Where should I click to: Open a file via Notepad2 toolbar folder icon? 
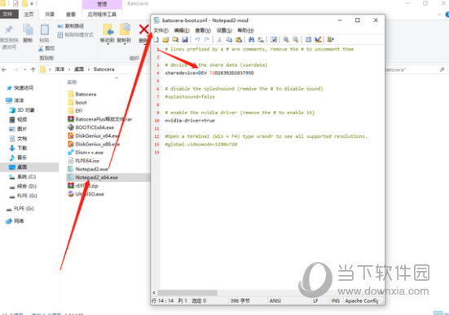tap(165, 40)
